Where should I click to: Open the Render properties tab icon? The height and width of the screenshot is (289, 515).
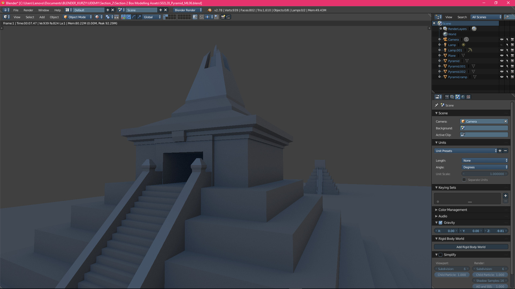(447, 97)
